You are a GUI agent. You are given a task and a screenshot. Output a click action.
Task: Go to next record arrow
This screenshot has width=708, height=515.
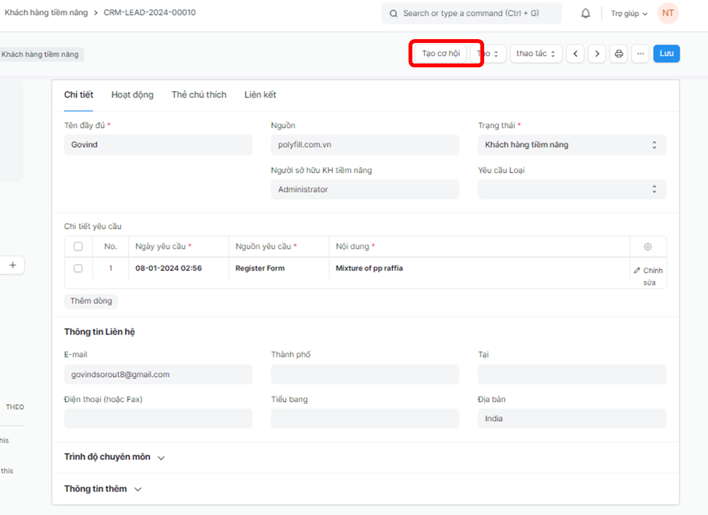click(x=597, y=54)
